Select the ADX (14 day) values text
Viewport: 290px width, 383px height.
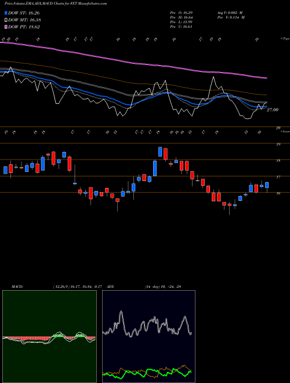[162, 287]
